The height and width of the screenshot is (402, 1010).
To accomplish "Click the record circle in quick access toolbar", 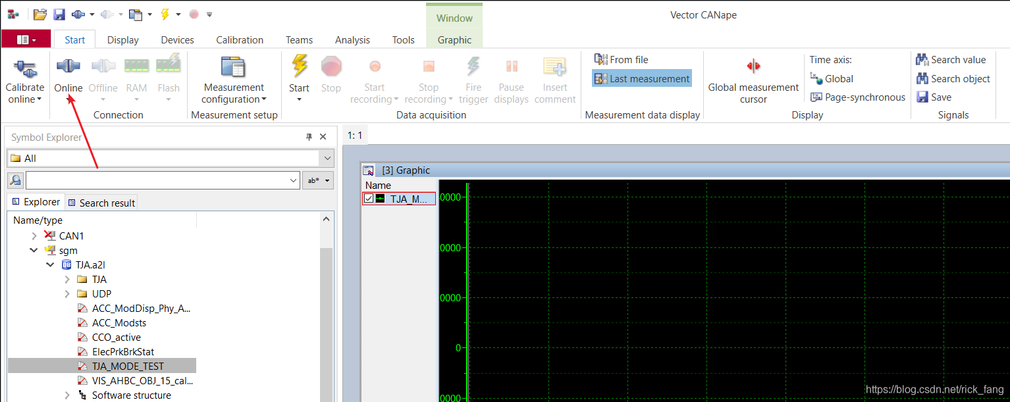I will (194, 14).
